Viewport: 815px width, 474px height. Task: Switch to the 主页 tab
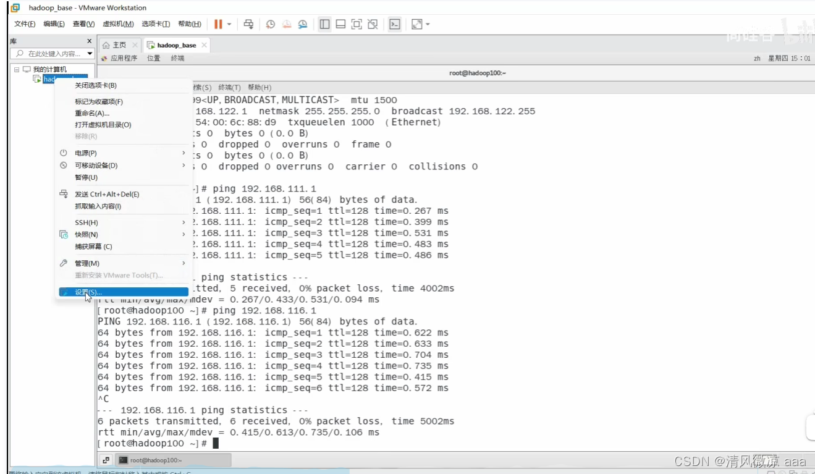119,45
